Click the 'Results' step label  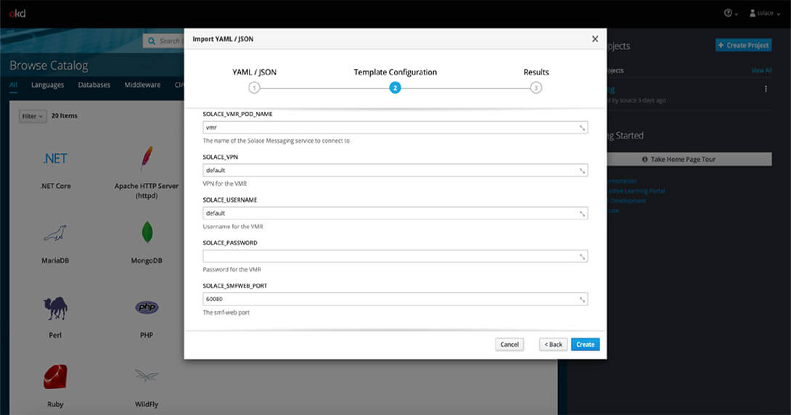pyautogui.click(x=536, y=72)
